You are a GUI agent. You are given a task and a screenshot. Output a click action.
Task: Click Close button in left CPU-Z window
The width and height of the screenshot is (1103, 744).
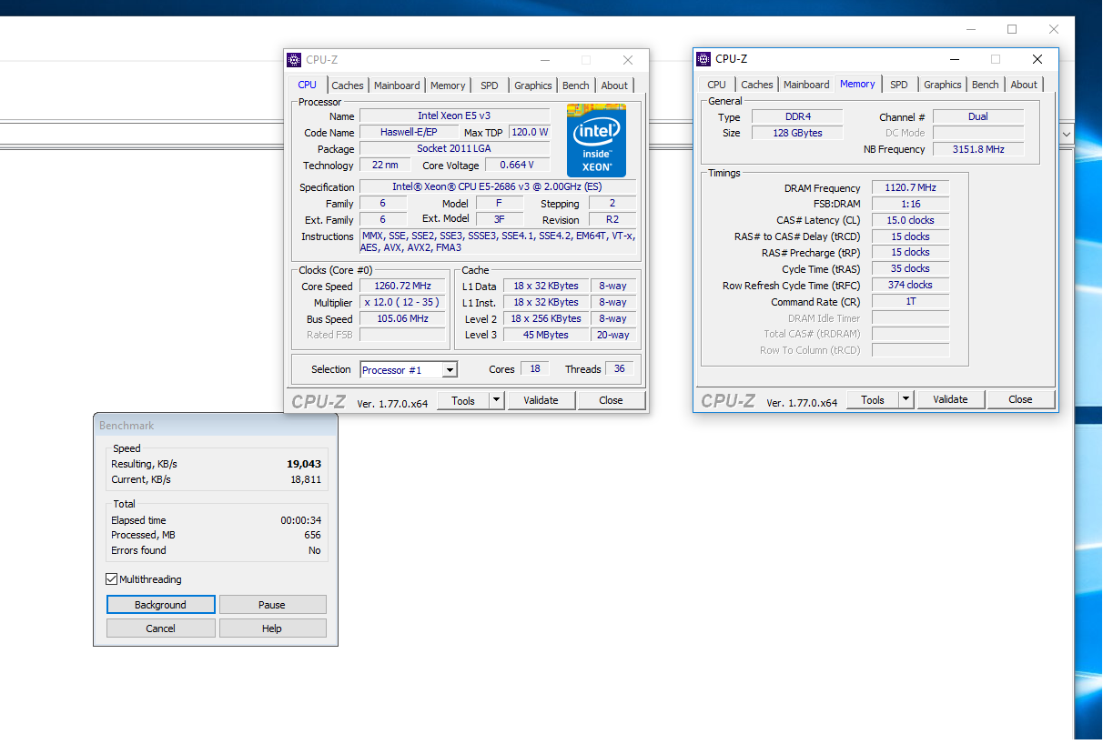[612, 400]
